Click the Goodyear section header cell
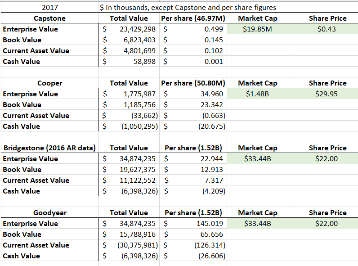Screen dimensions: 358x266 [x=49, y=213]
